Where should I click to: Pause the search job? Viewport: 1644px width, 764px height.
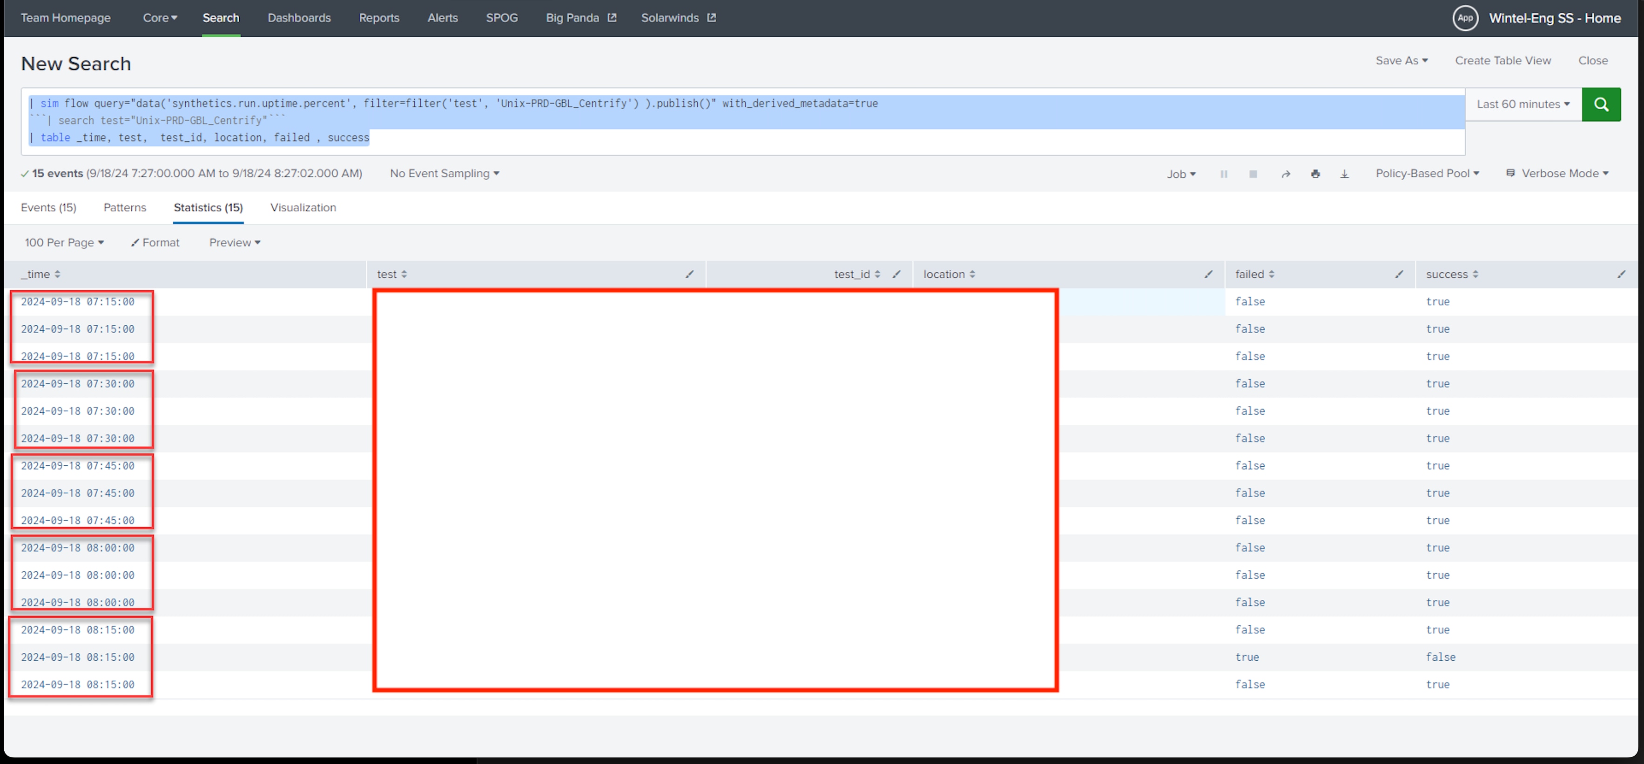(1223, 174)
